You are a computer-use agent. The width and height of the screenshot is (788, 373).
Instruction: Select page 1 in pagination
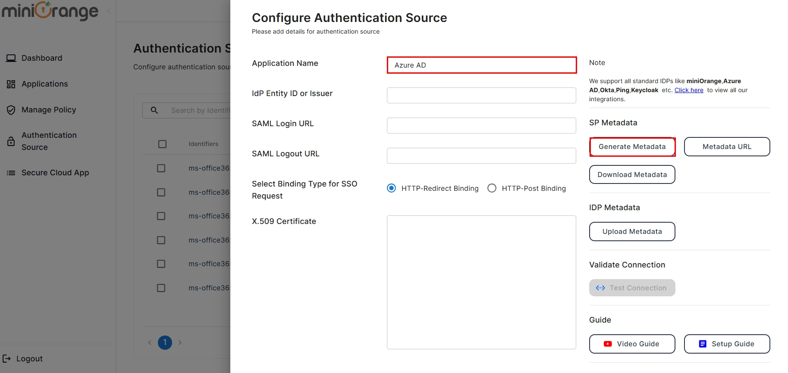[165, 343]
